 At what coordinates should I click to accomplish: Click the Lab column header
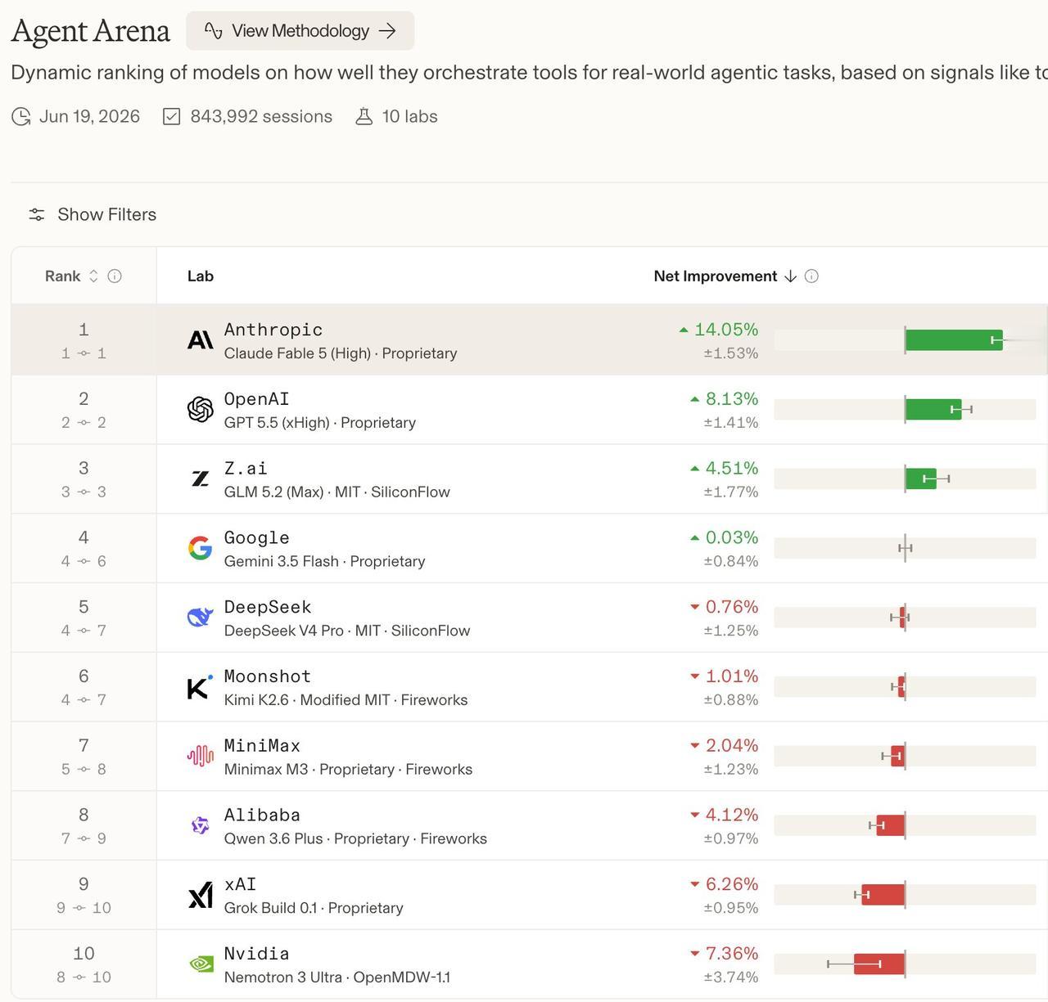(x=201, y=276)
